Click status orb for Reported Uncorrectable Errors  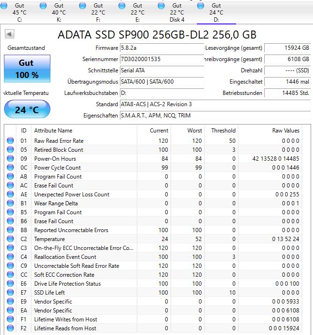(10, 230)
